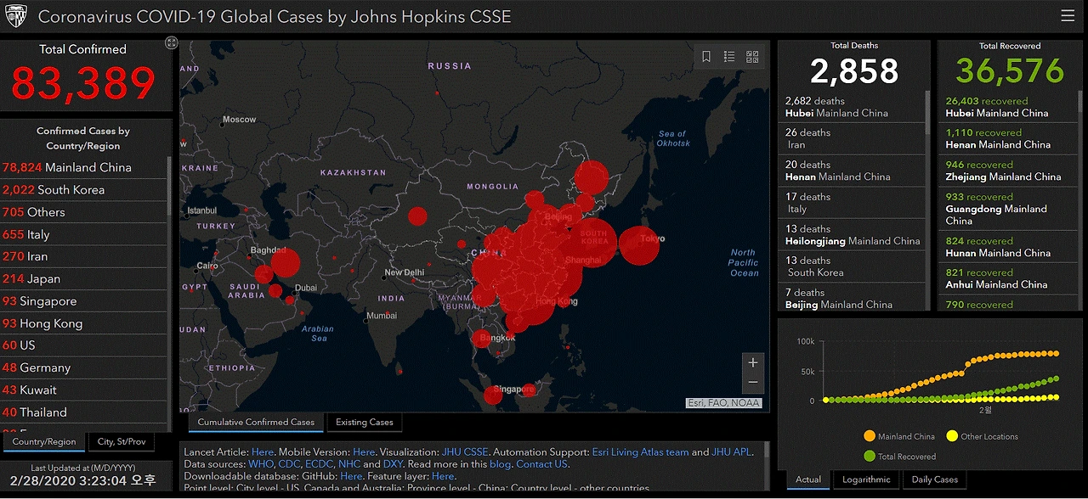Visit the JHU APL link
This screenshot has width=1088, height=499.
point(732,452)
